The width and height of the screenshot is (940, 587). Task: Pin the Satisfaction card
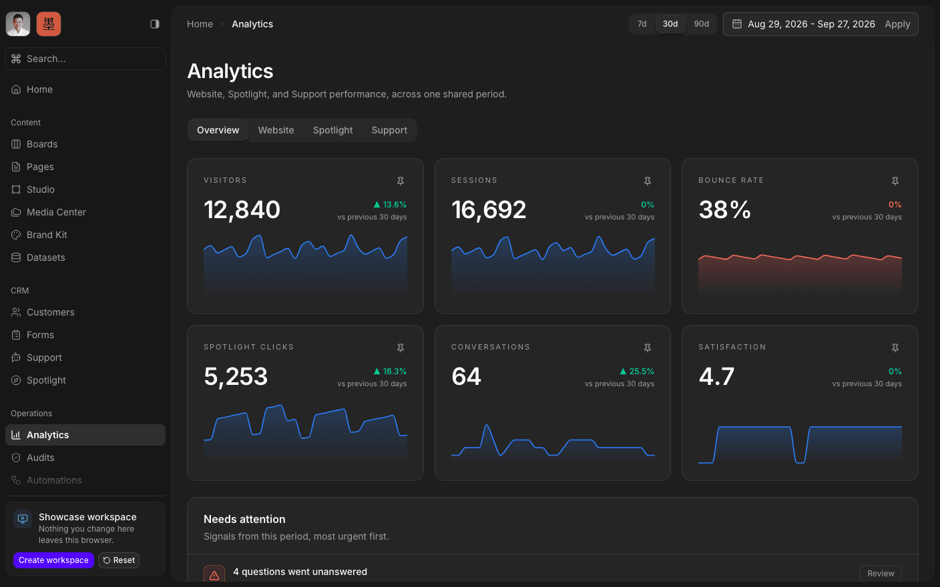coord(895,348)
